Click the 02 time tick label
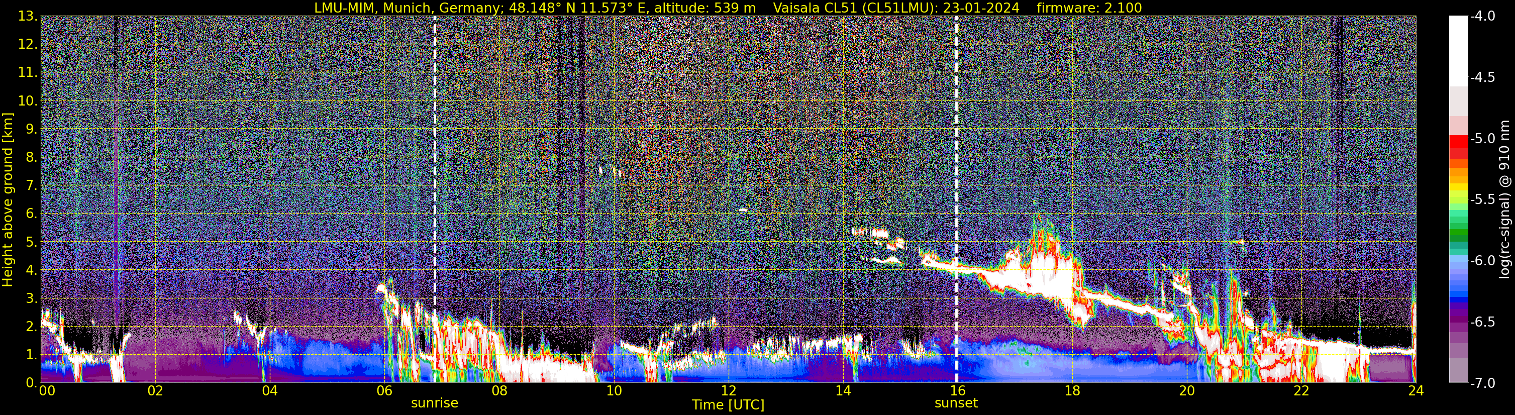 coord(155,391)
